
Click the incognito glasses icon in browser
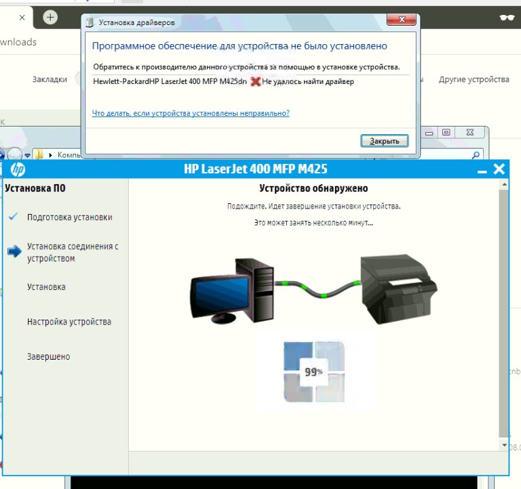pos(507,18)
